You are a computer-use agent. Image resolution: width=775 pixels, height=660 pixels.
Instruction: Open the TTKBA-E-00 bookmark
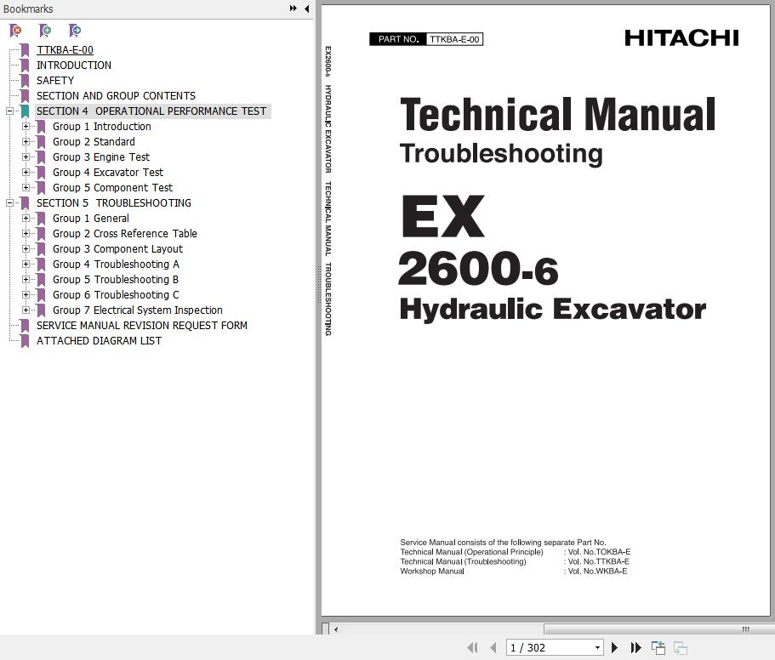(65, 50)
